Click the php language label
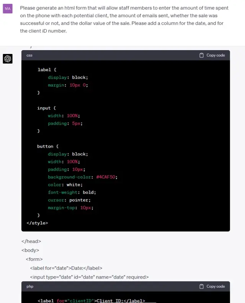This screenshot has height=303, width=245. [x=30, y=287]
